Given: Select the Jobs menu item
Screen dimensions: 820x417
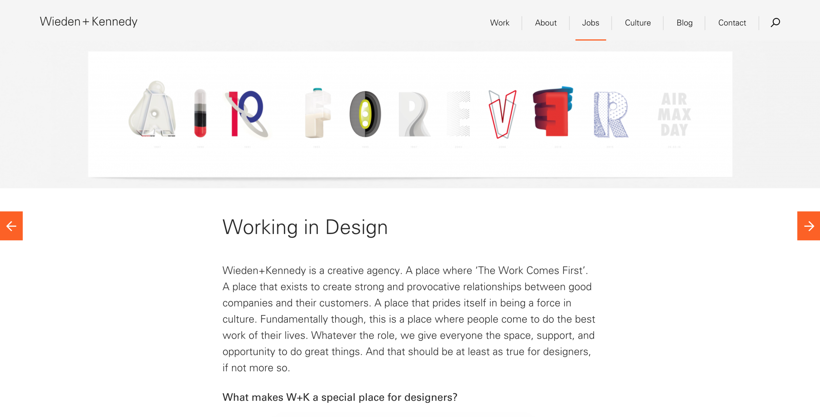Looking at the screenshot, I should pos(590,23).
